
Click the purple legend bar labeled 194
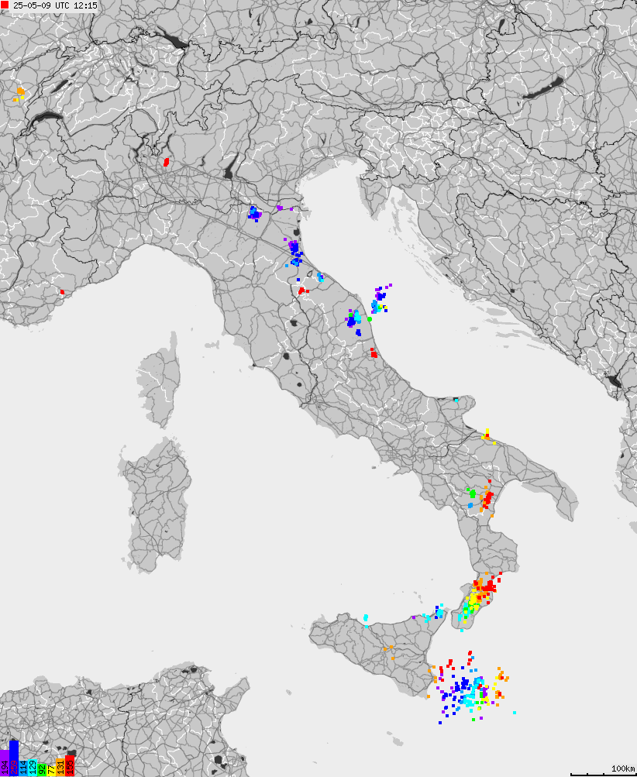click(5, 763)
